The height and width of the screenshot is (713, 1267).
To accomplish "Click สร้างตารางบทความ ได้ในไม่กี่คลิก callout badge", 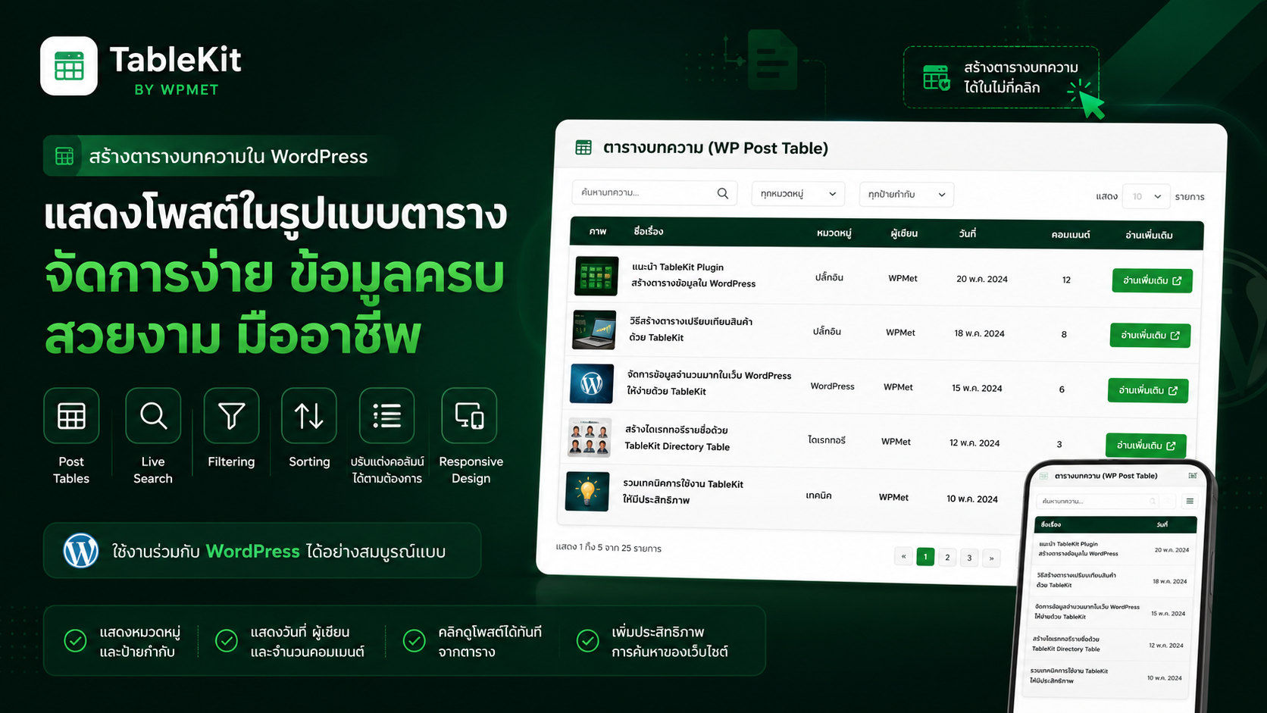I will tap(1001, 77).
